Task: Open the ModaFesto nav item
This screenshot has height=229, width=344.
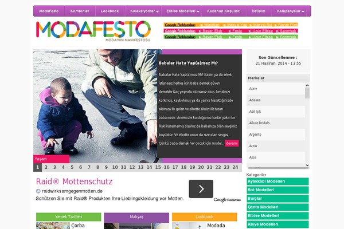Action: pos(49,11)
